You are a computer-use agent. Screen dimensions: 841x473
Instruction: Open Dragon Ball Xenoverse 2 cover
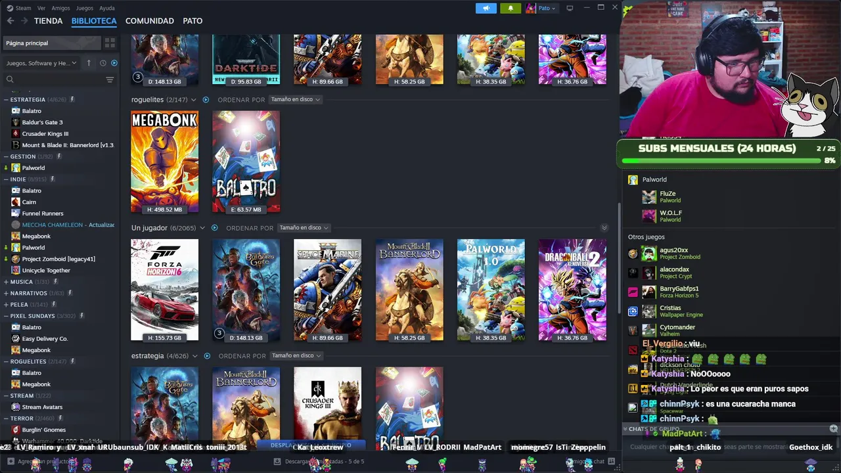572,290
